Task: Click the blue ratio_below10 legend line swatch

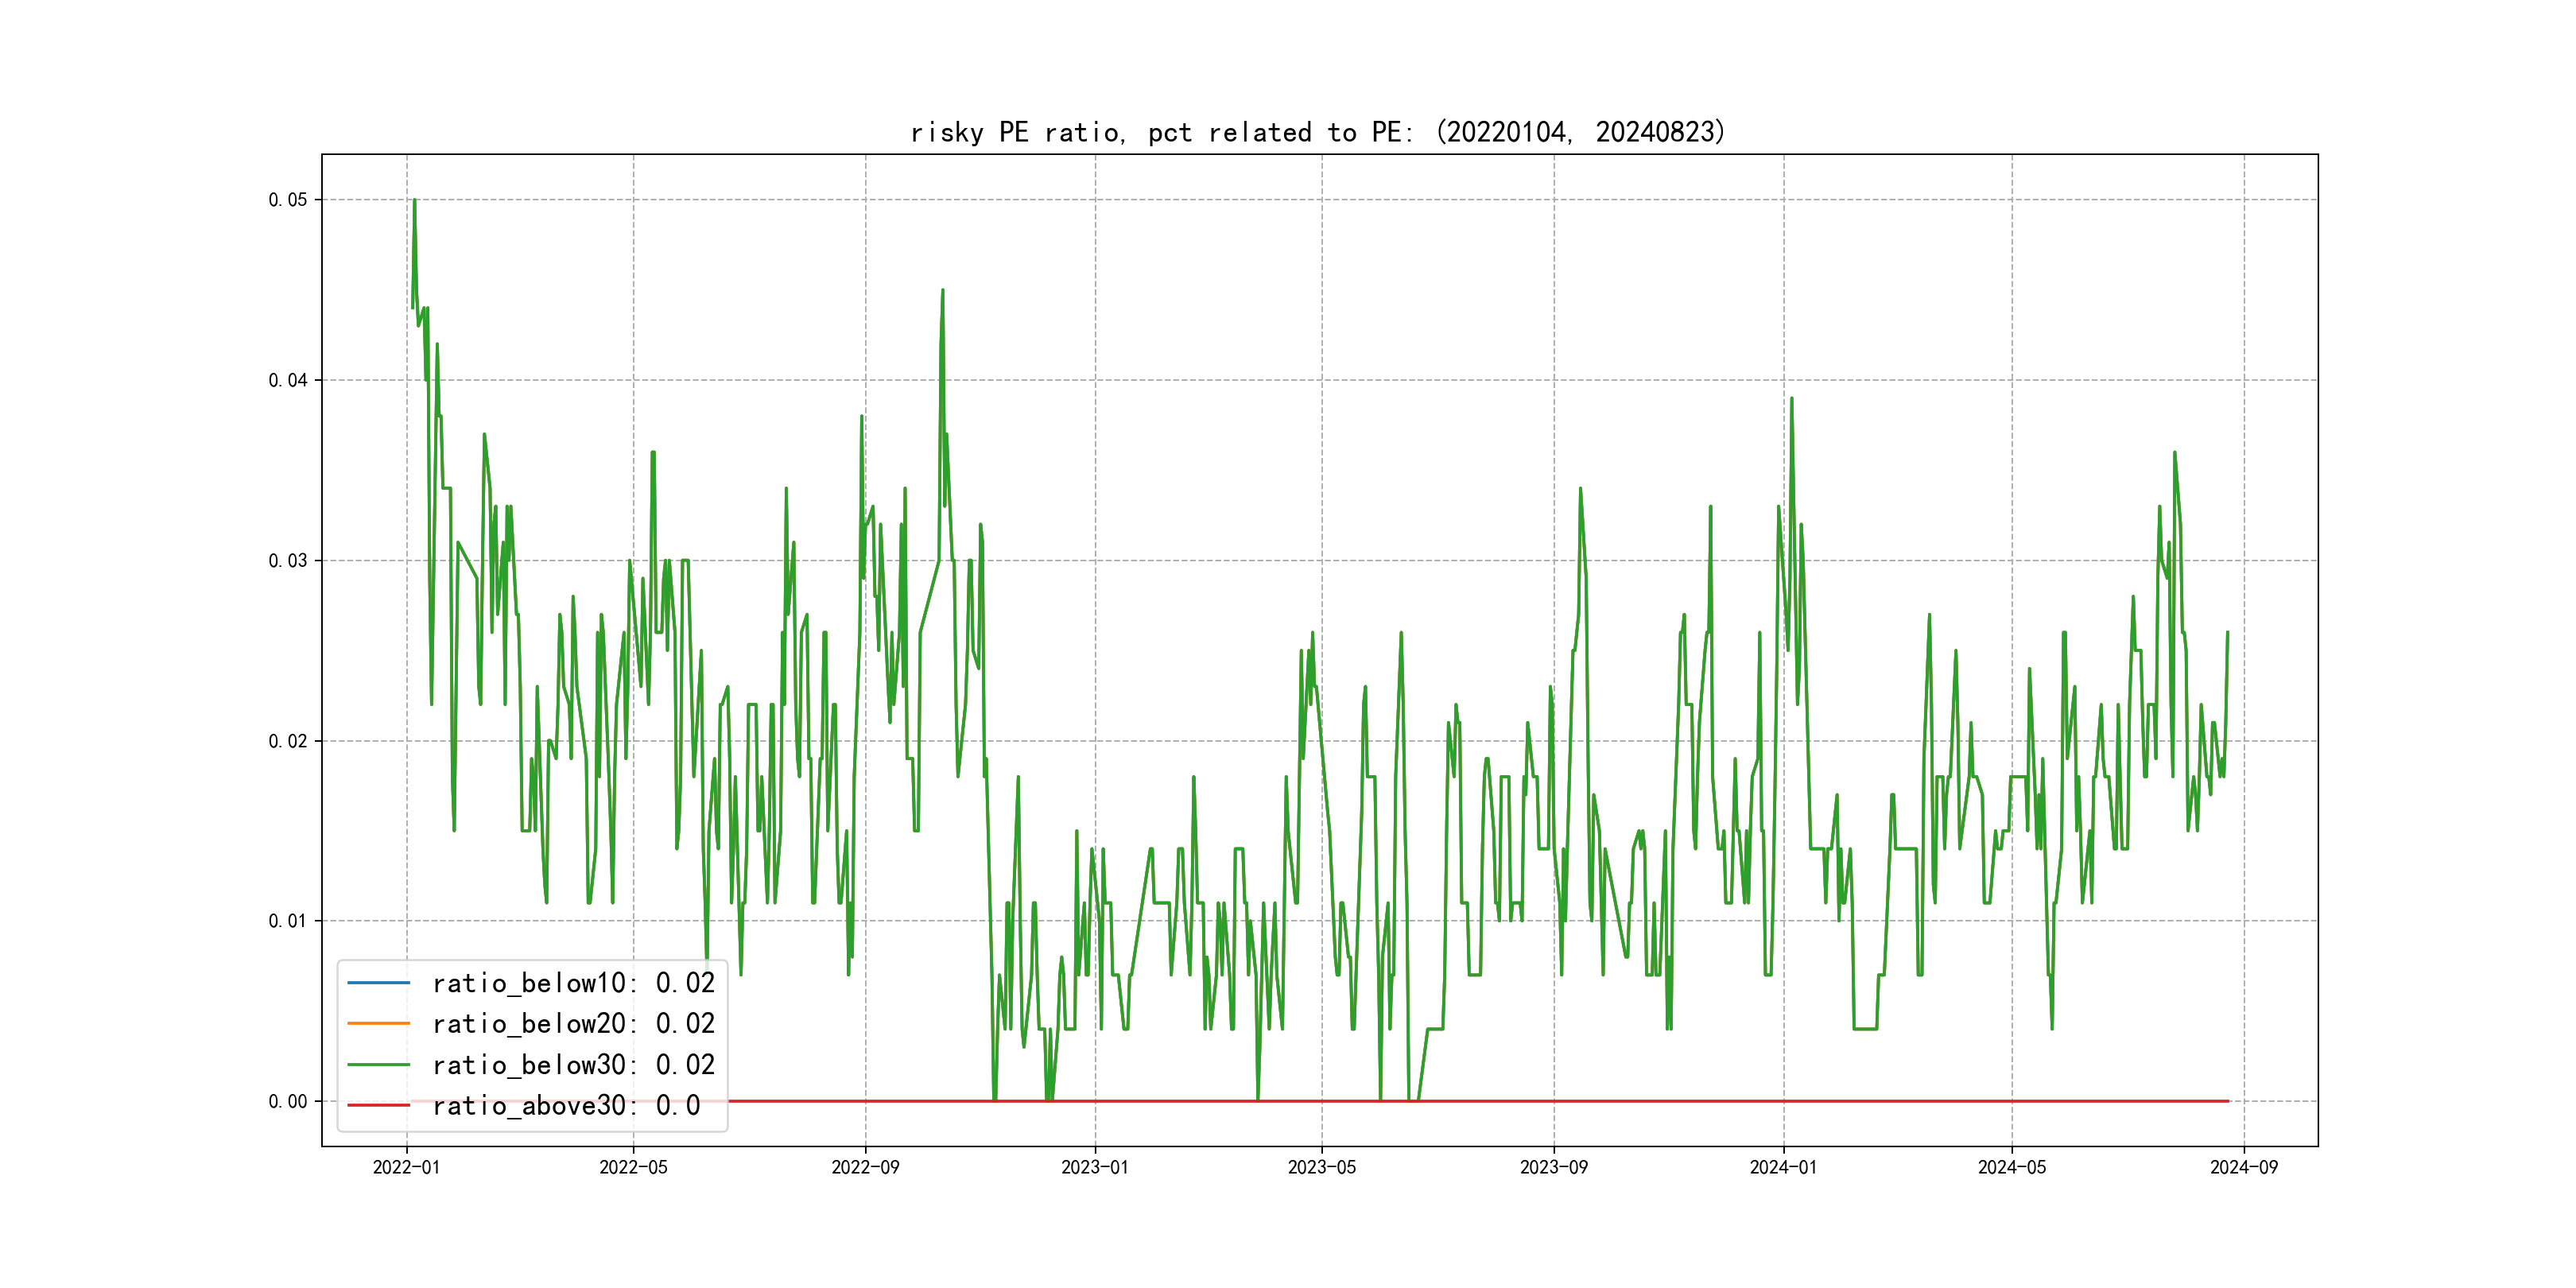Action: pos(378,983)
